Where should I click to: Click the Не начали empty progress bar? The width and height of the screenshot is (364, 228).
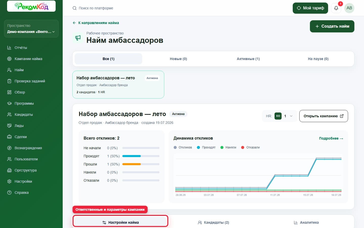point(141,148)
